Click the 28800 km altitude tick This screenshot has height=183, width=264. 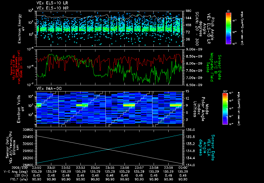(x=28, y=165)
